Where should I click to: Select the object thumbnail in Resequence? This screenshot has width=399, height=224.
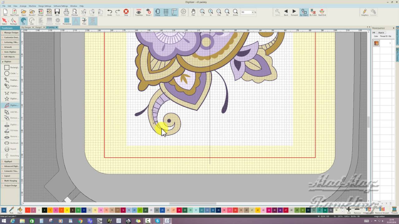[x=377, y=43]
